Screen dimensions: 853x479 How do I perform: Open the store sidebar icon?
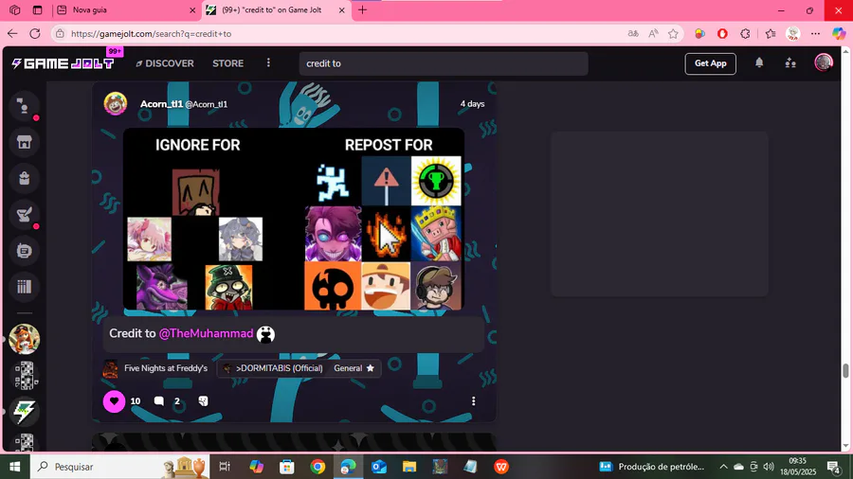[24, 142]
